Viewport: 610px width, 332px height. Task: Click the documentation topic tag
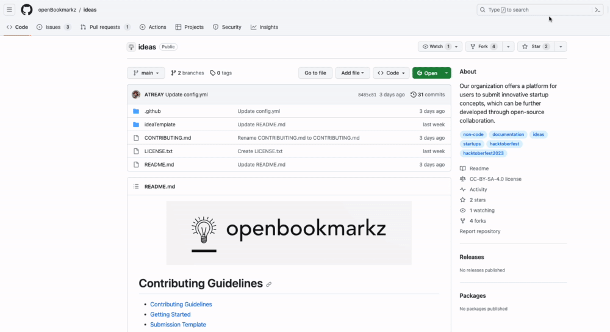tap(508, 135)
